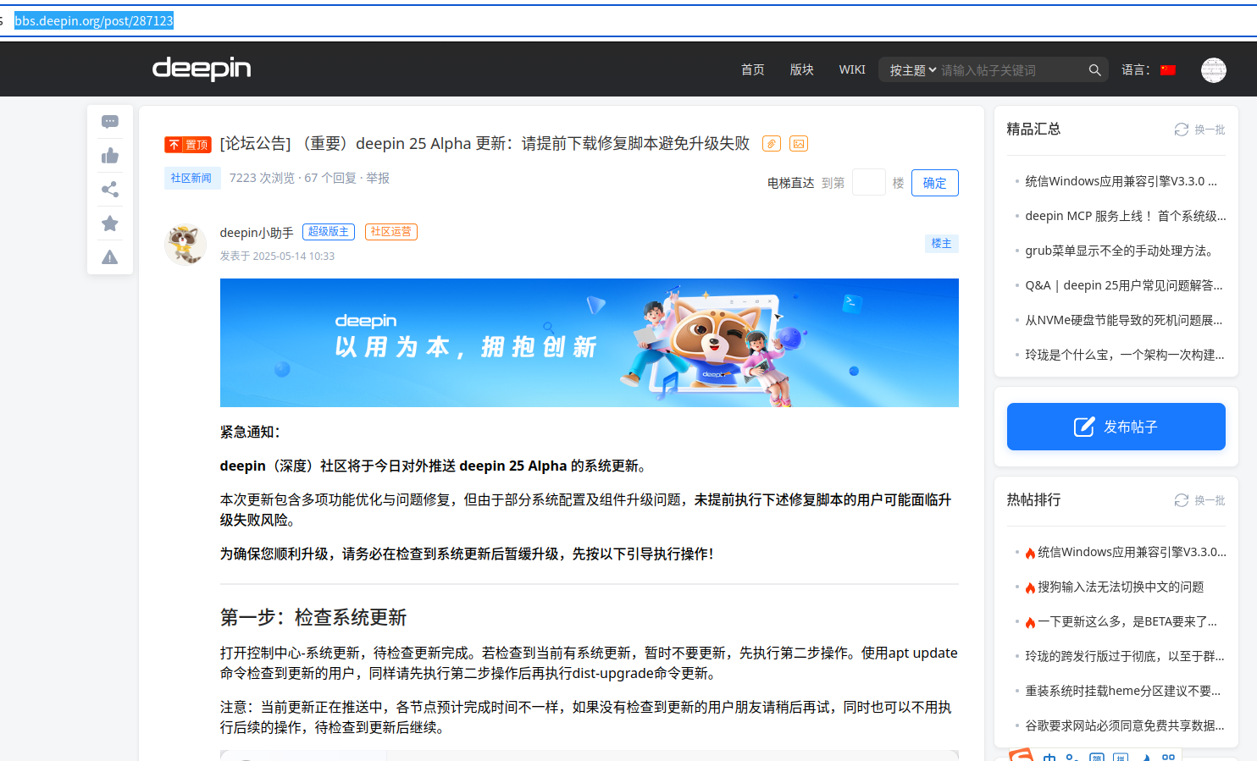Click the 确定 button for floor jump

point(935,183)
